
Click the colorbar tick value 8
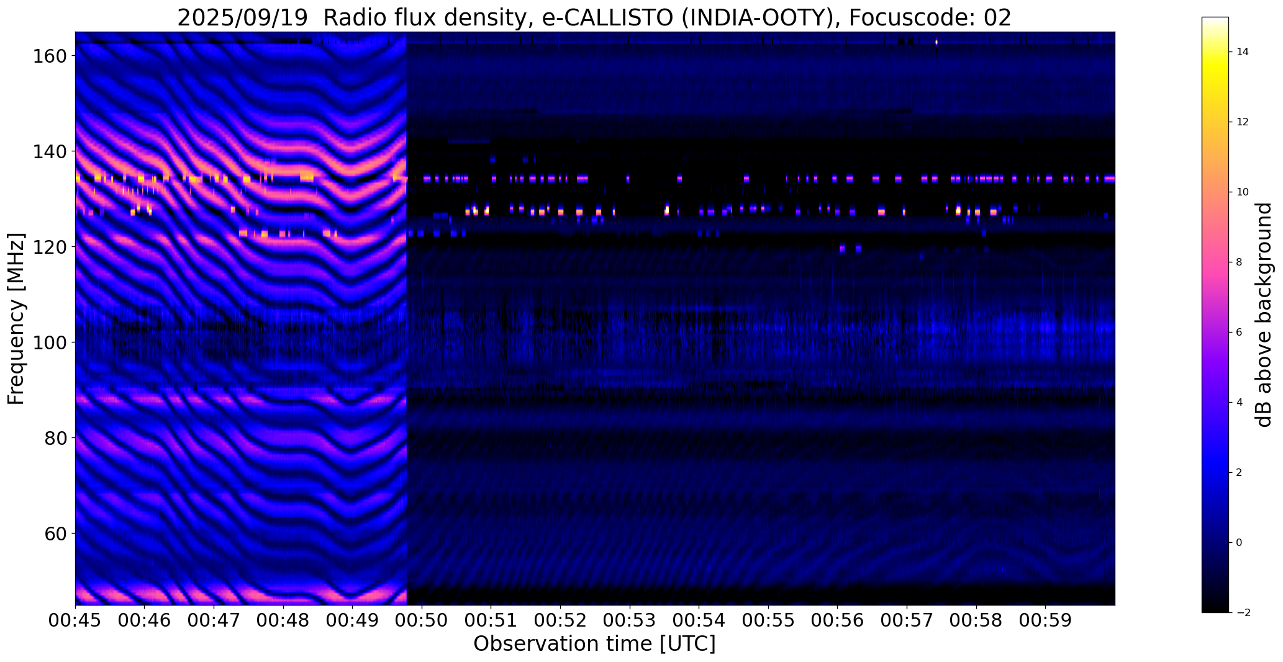(x=1239, y=262)
